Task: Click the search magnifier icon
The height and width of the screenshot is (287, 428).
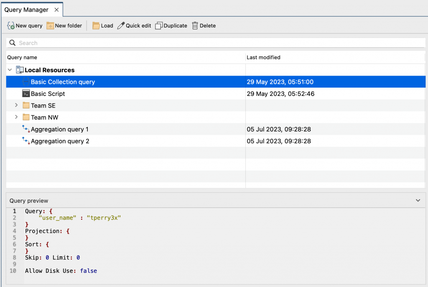Action: tap(13, 43)
